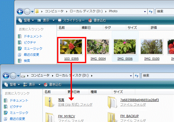Sort by サイズ column in Photo window

pyautogui.click(x=138, y=28)
